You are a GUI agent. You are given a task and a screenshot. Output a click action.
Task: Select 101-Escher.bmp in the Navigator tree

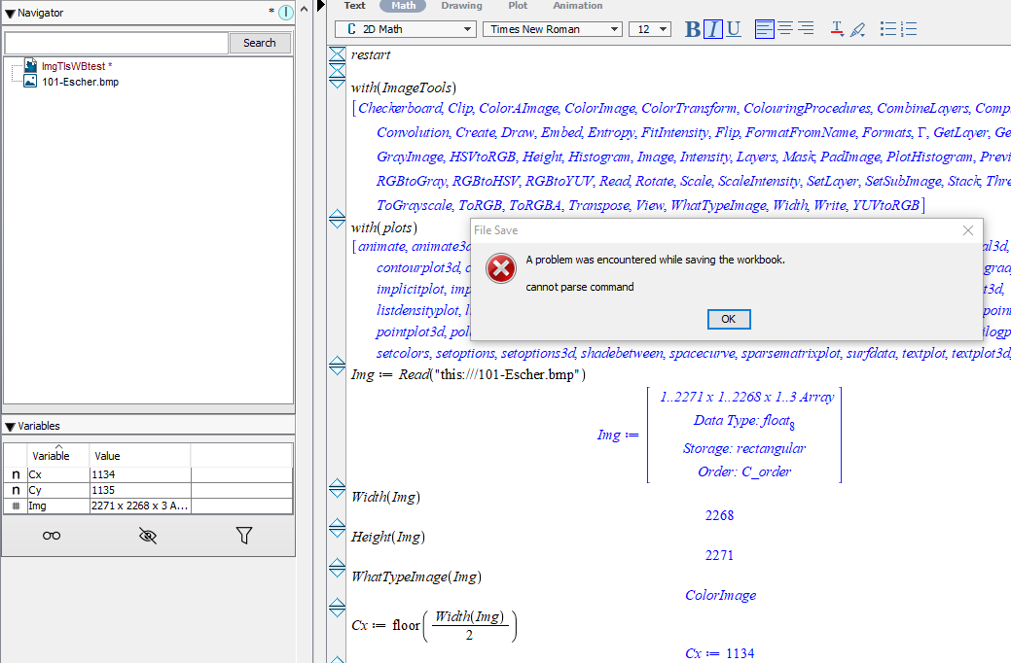(x=80, y=82)
